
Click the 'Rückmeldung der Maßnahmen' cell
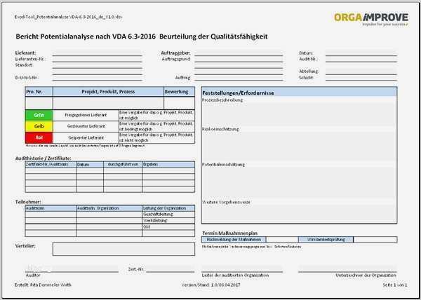234,240
